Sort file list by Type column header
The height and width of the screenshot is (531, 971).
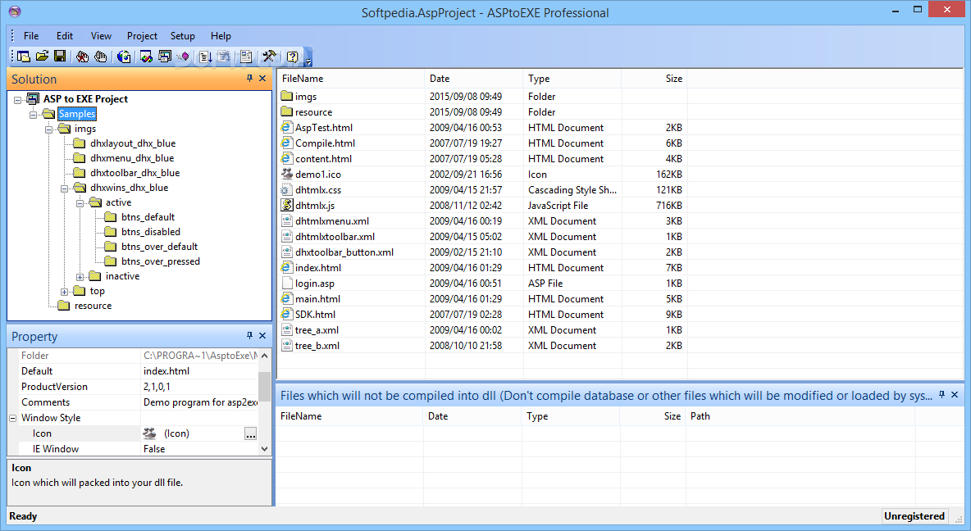click(x=572, y=79)
